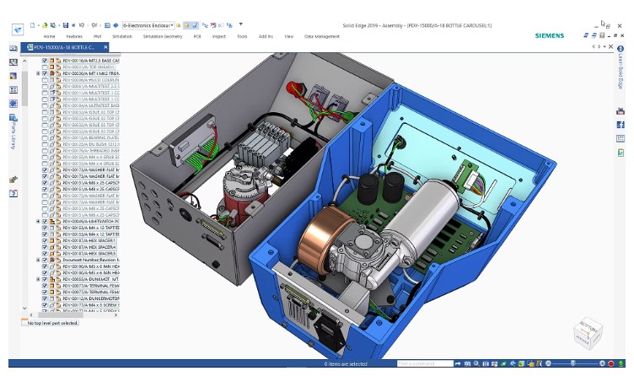Open the Solid Edge application button
Viewport: 634px width, 376px height.
click(x=18, y=30)
